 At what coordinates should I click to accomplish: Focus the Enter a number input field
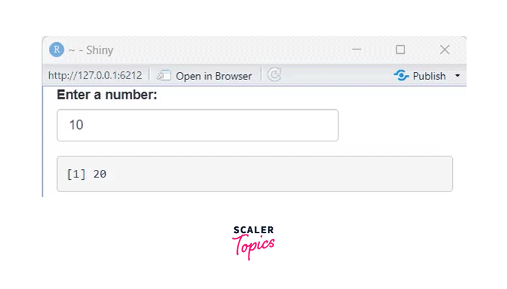[198, 125]
